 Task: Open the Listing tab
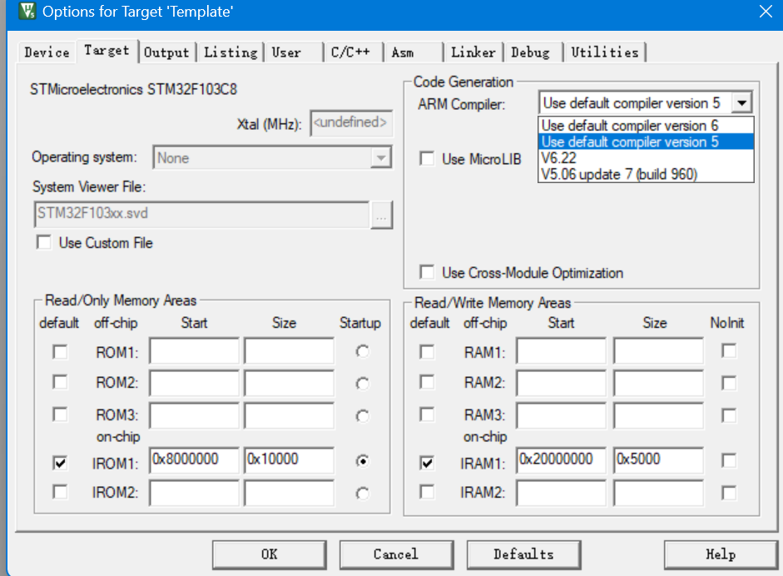click(230, 52)
